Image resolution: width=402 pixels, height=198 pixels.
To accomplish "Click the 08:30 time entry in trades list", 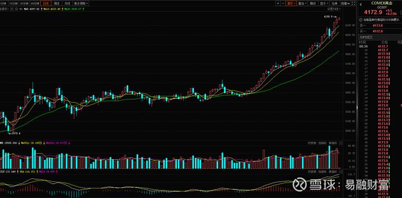I will pos(363,47).
